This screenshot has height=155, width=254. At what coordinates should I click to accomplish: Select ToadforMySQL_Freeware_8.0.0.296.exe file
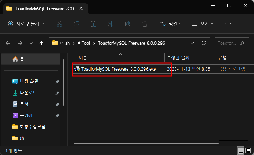coord(118,69)
